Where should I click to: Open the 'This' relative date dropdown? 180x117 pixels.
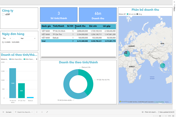click(7, 38)
